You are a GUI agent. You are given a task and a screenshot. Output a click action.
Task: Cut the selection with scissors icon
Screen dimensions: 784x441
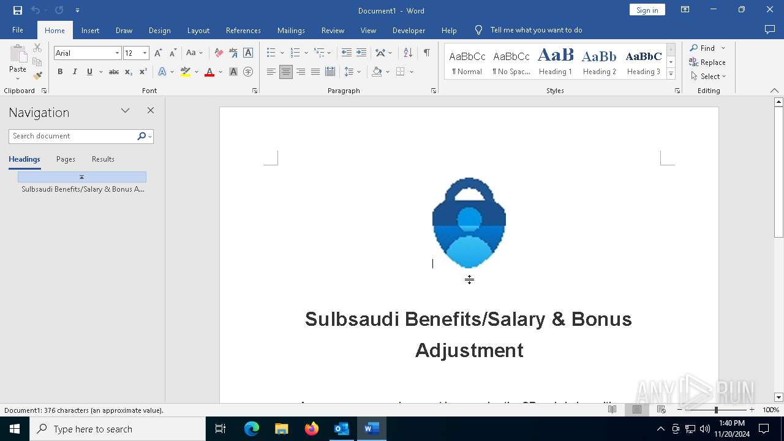click(x=37, y=48)
